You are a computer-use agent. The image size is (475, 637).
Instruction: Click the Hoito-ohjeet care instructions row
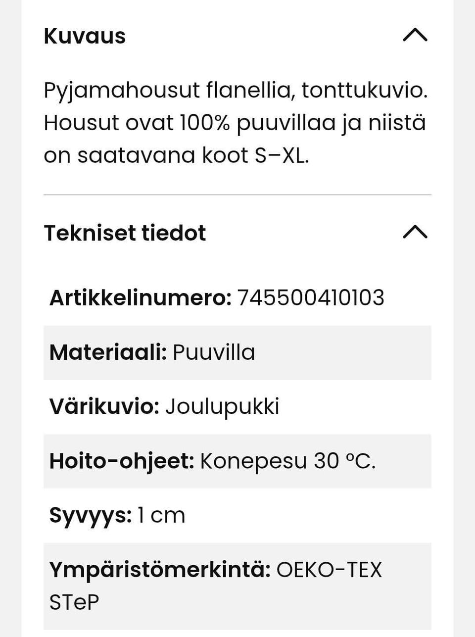pyautogui.click(x=237, y=461)
